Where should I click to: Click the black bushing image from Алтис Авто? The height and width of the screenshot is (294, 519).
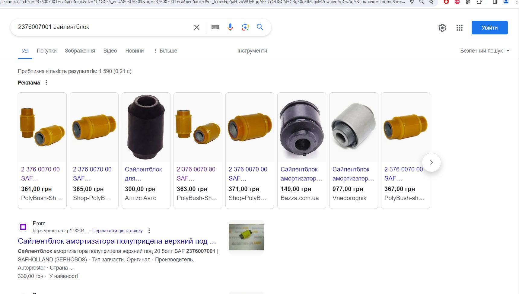click(146, 127)
